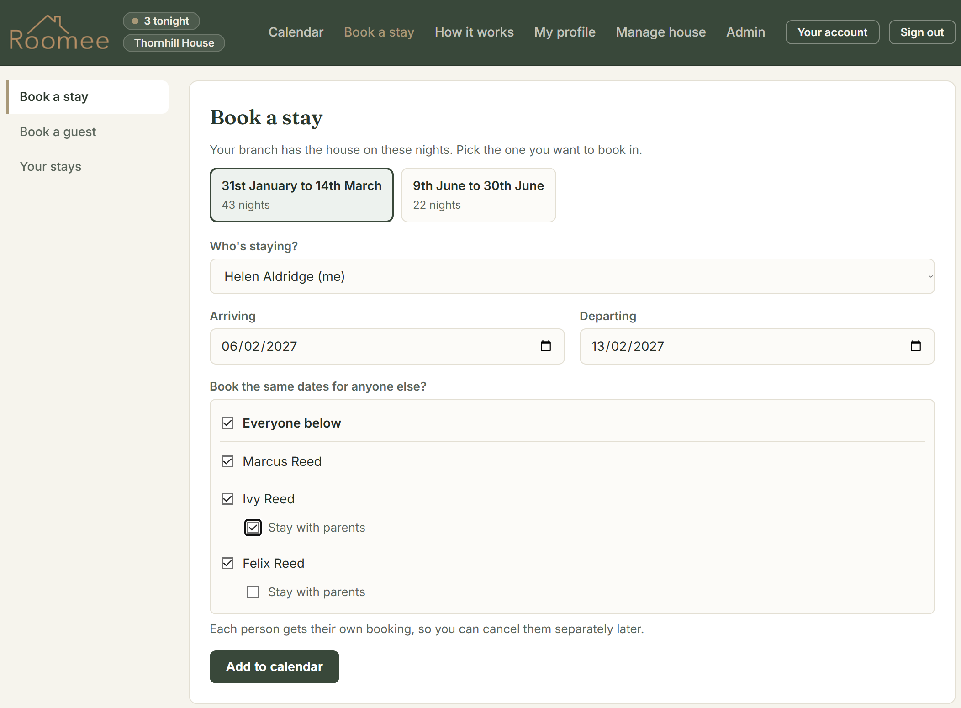Click the Thornhill House badge

174,43
